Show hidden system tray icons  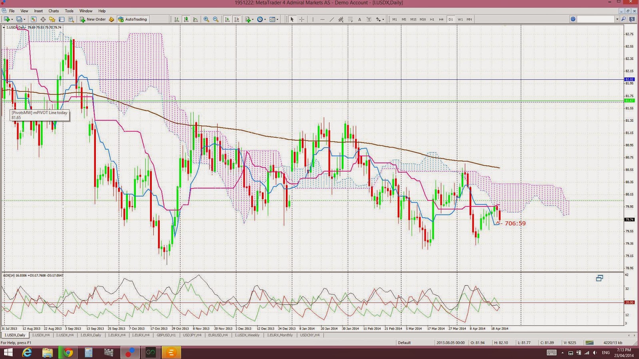pyautogui.click(x=562, y=353)
